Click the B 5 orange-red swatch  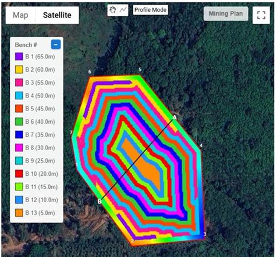(x=19, y=109)
